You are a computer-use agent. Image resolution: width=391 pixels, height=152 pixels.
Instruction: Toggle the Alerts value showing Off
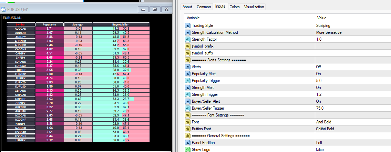(x=353, y=67)
